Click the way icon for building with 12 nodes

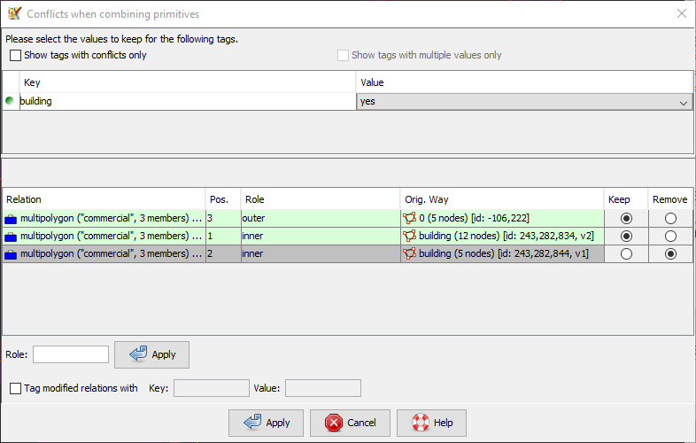[409, 236]
